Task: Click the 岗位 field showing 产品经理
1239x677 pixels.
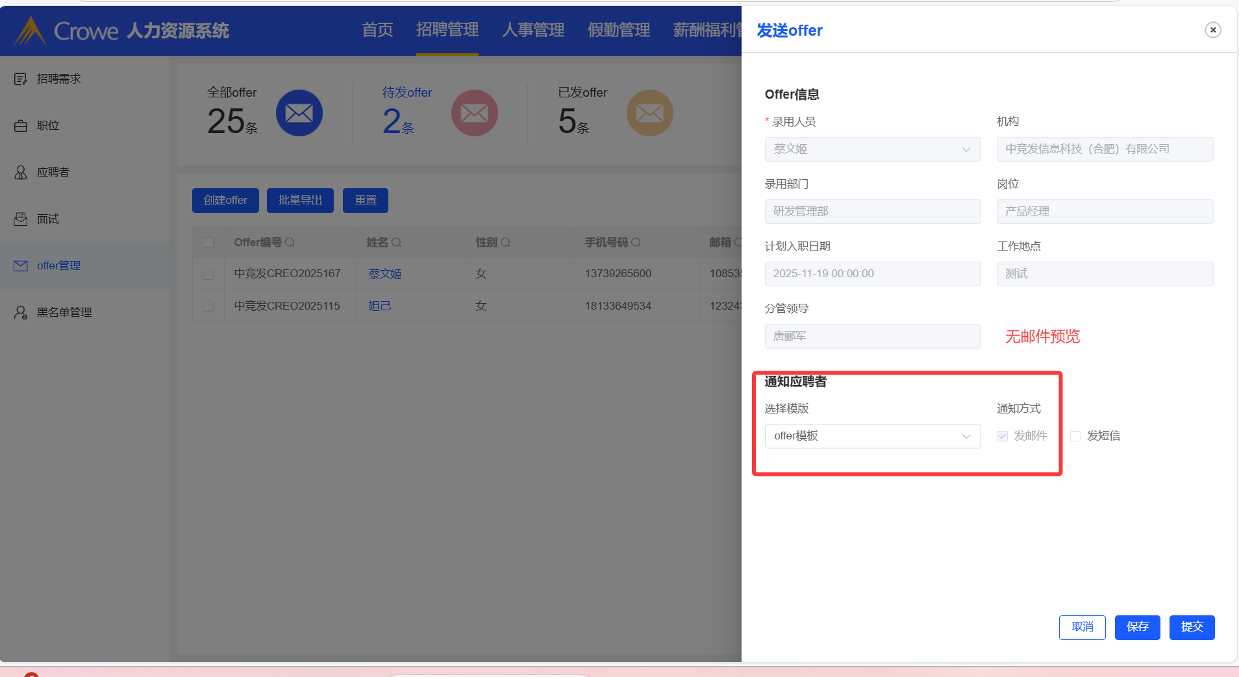Action: point(1105,212)
